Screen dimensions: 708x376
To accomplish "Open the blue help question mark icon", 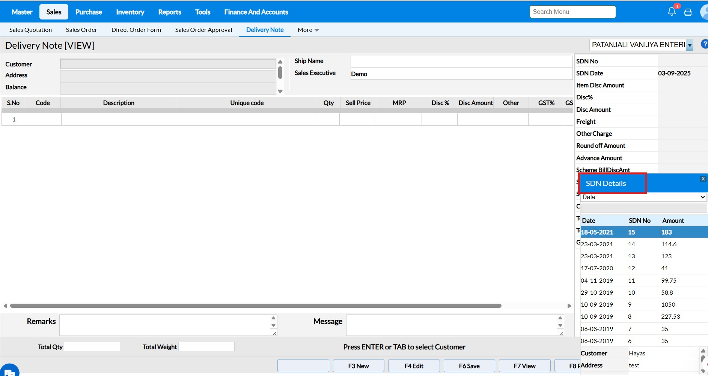I will click(704, 44).
